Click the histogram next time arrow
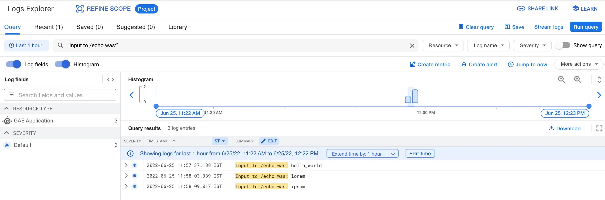Image resolution: width=605 pixels, height=200 pixels. coord(599,95)
